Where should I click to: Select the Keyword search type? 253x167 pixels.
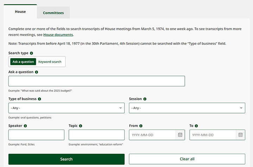pos(50,62)
